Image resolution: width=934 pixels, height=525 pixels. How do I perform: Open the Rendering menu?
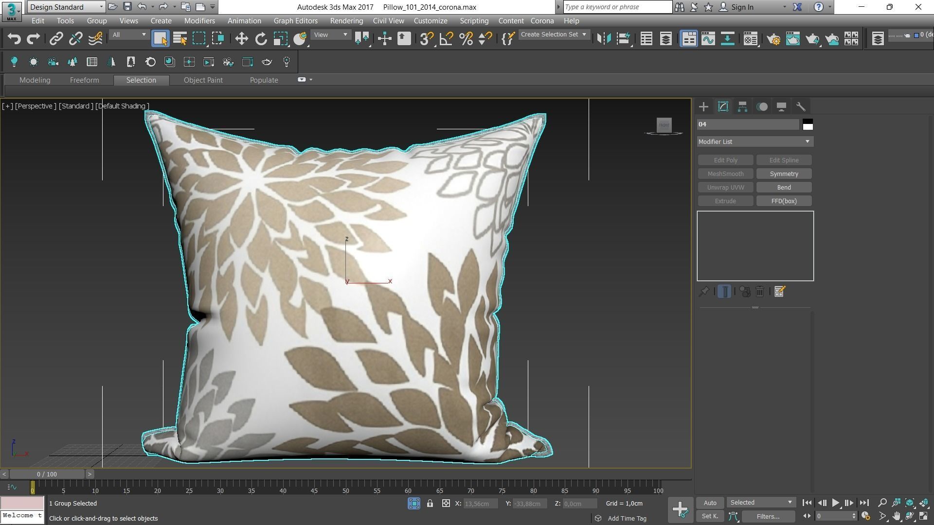click(x=346, y=21)
